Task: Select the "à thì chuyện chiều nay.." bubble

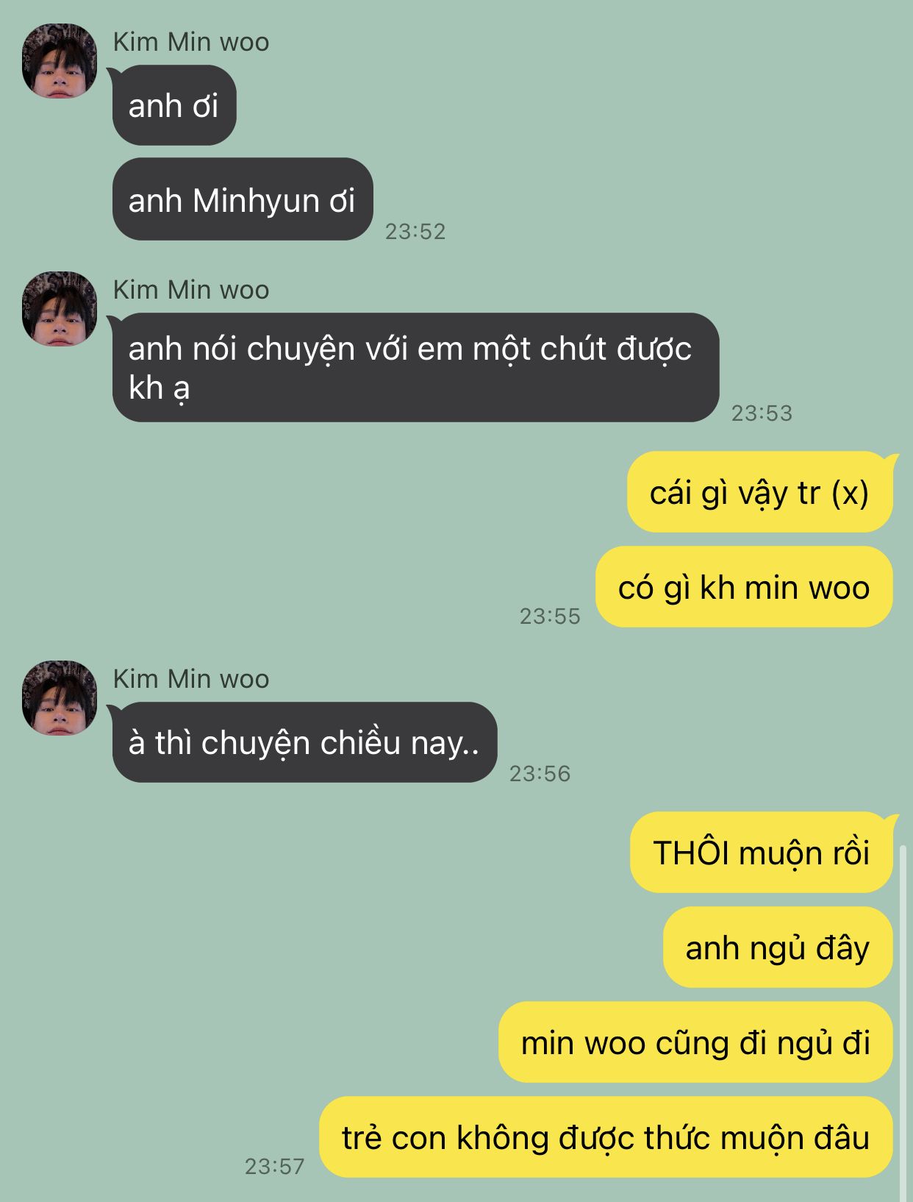Action: coord(305,742)
